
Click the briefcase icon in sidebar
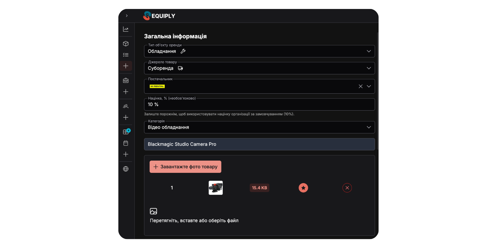126,81
